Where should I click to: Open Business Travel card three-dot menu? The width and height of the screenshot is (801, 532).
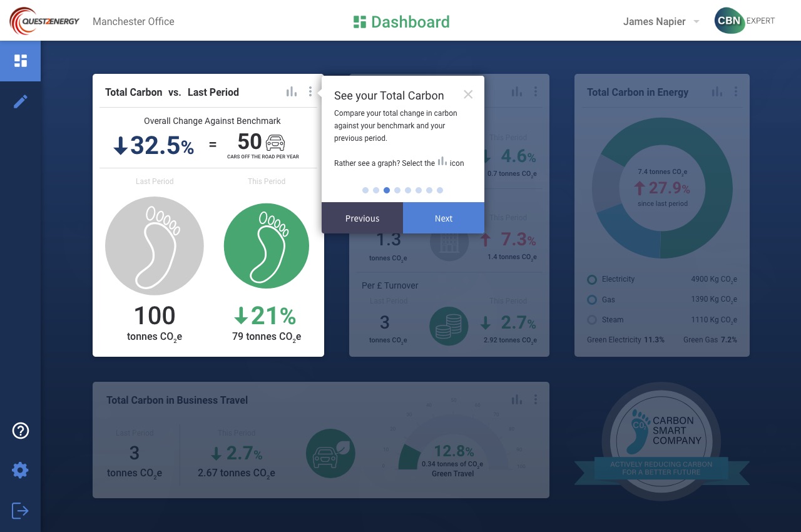(x=536, y=399)
